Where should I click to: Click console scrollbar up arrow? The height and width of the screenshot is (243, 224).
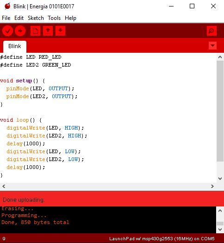coord(220,211)
